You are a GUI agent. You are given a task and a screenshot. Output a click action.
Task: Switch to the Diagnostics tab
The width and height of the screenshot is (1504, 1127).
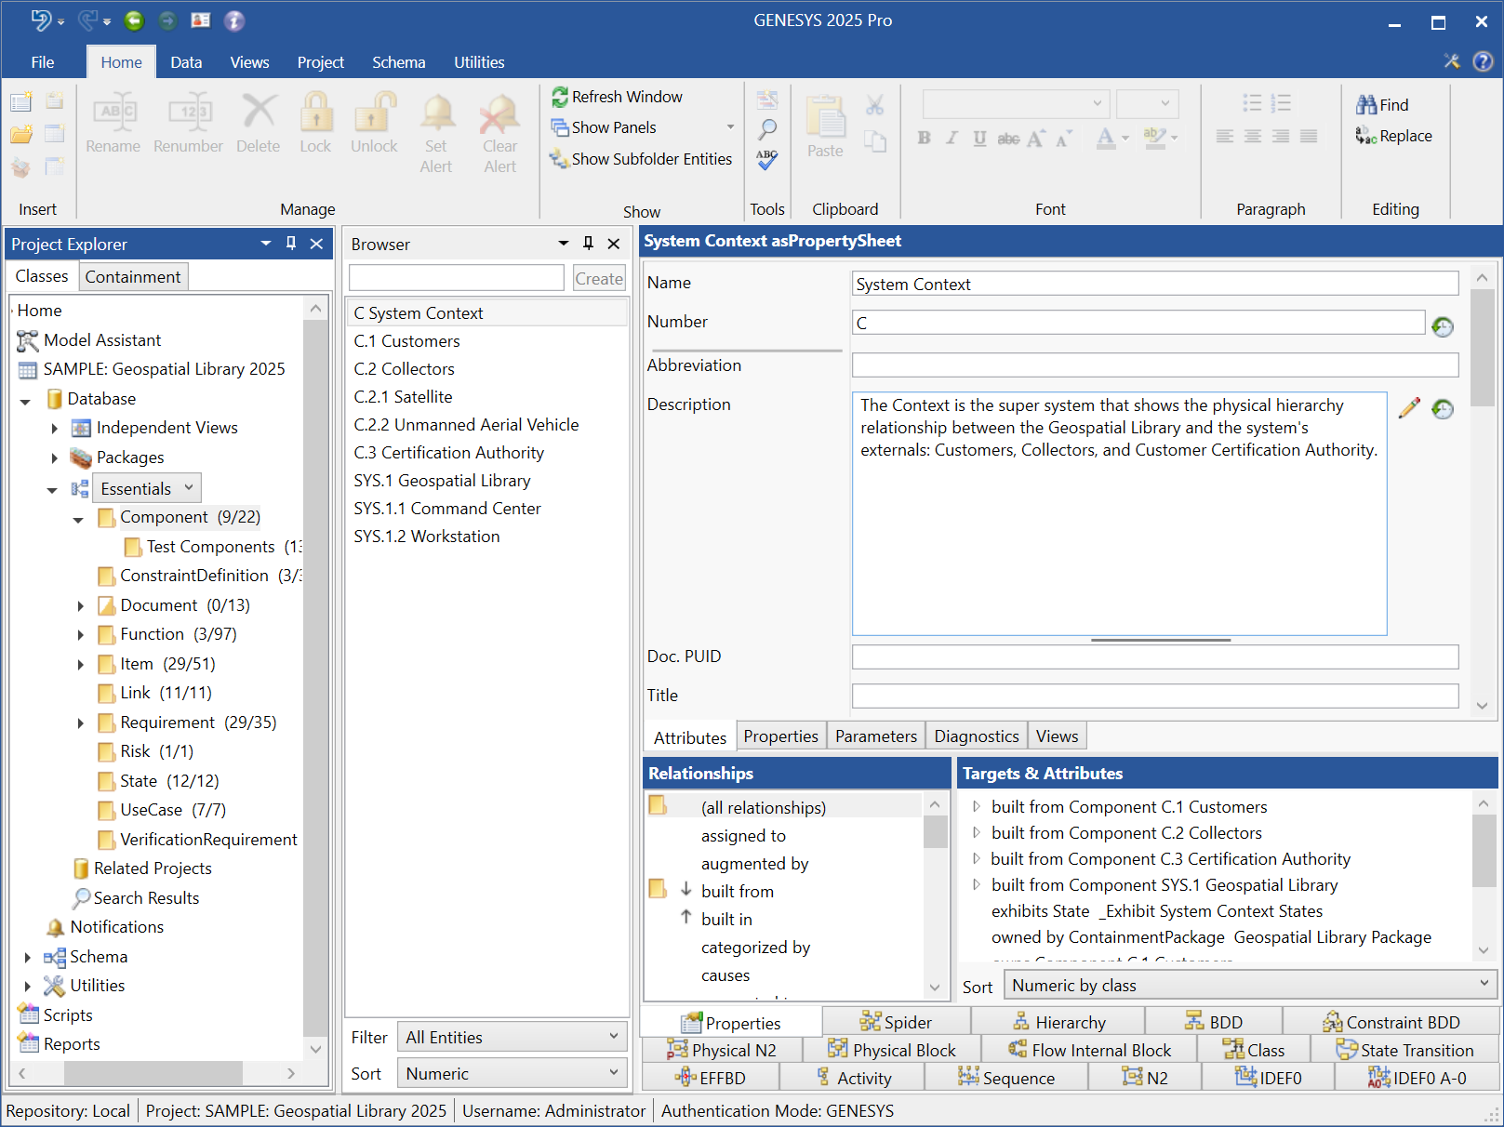[x=976, y=736]
